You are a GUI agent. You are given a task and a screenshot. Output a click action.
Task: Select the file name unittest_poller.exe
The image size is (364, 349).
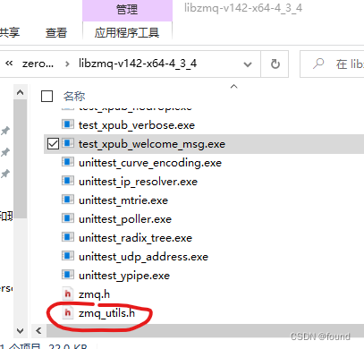[125, 219]
